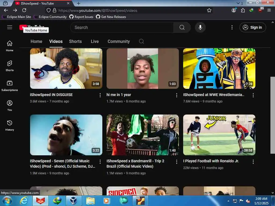The height and width of the screenshot is (206, 275).
Task: Open Shorts in the sidebar
Action: point(10,66)
